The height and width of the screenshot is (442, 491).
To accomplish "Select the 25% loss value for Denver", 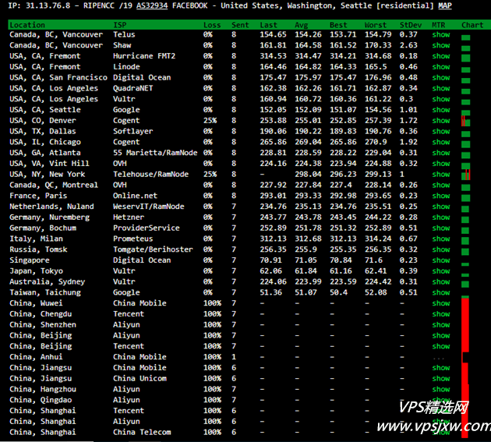I will click(210, 121).
